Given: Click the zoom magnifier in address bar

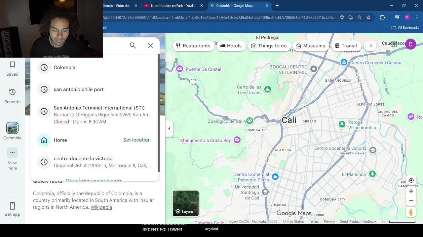Looking at the screenshot, I should coord(360,17).
